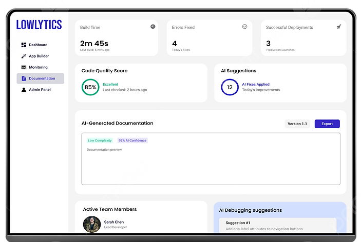Click the Build Time clock icon
361x242 pixels.
coord(153,27)
